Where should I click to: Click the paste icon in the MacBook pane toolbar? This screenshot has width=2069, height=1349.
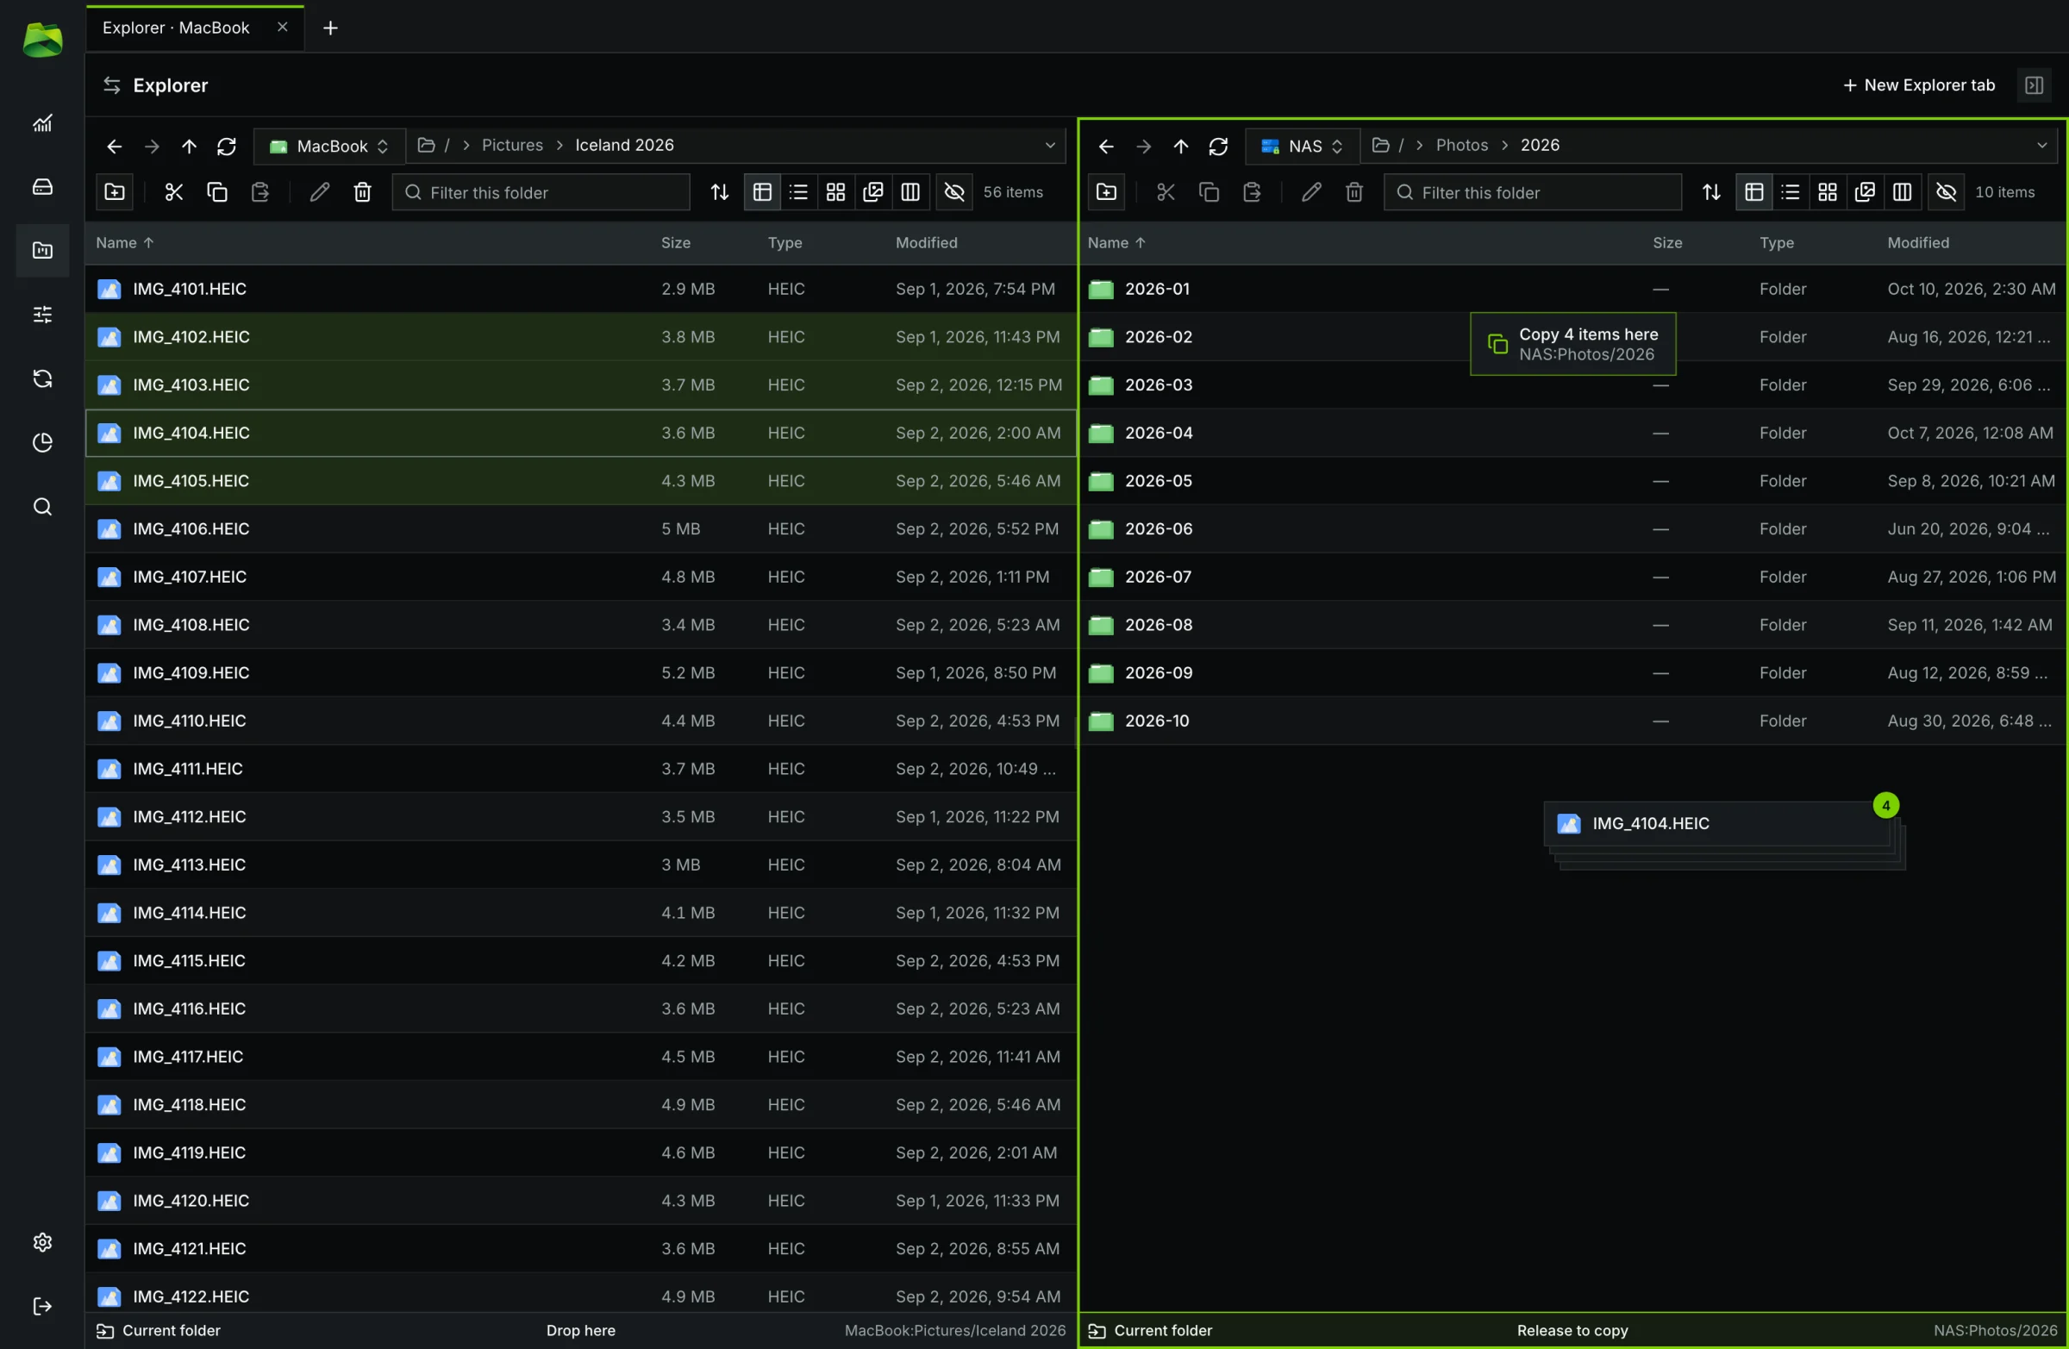coord(260,192)
